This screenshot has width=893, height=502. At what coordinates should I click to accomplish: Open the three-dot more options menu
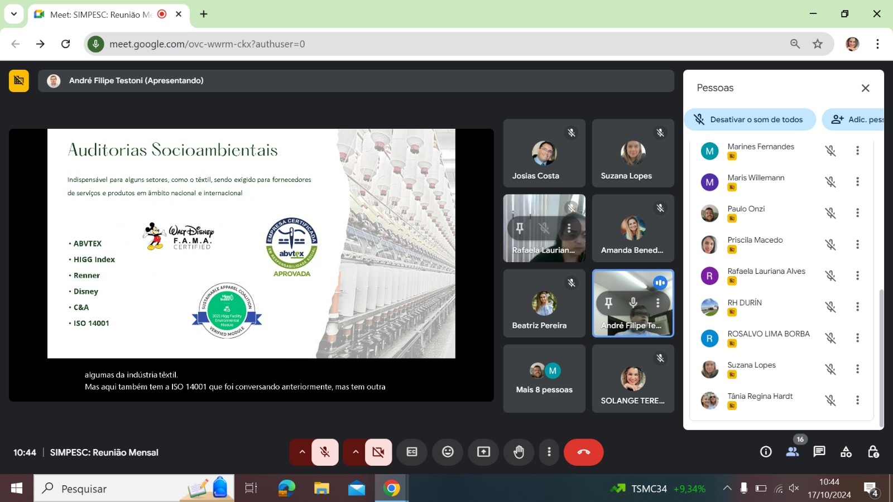[x=549, y=452]
